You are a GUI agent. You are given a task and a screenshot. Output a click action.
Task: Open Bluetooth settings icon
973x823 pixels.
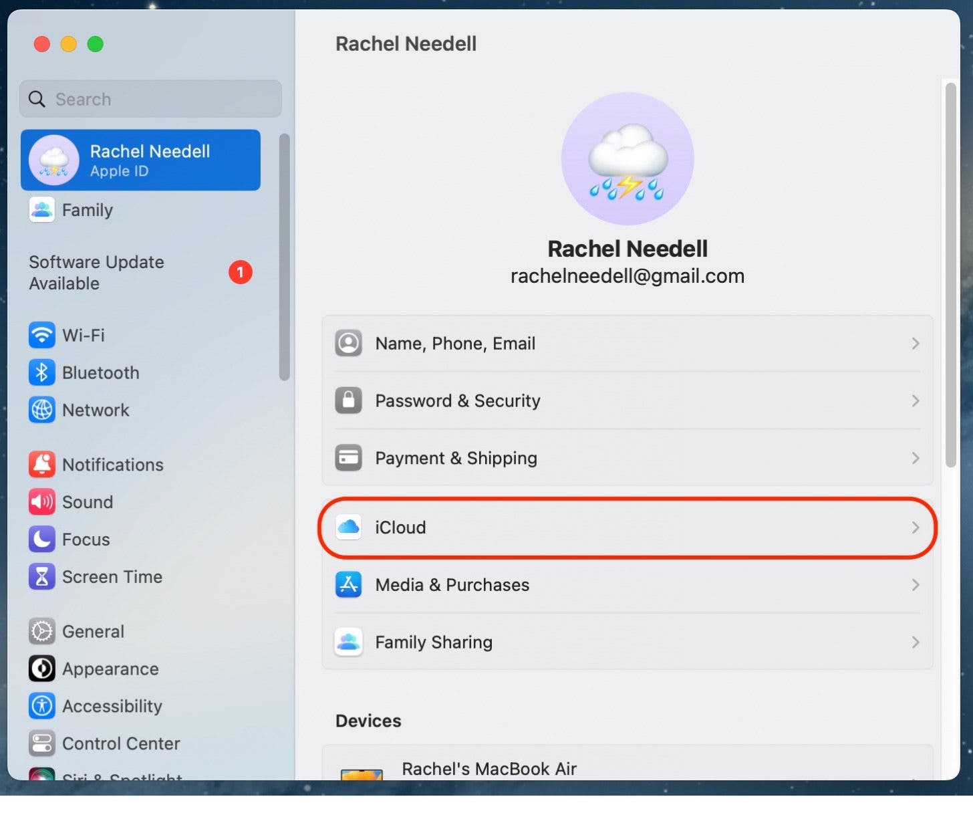click(x=41, y=372)
